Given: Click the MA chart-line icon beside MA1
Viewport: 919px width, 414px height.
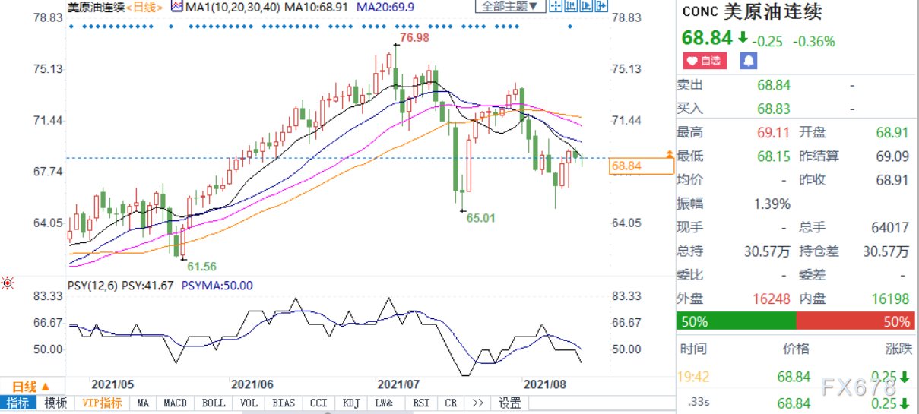Looking at the screenshot, I should (x=177, y=7).
